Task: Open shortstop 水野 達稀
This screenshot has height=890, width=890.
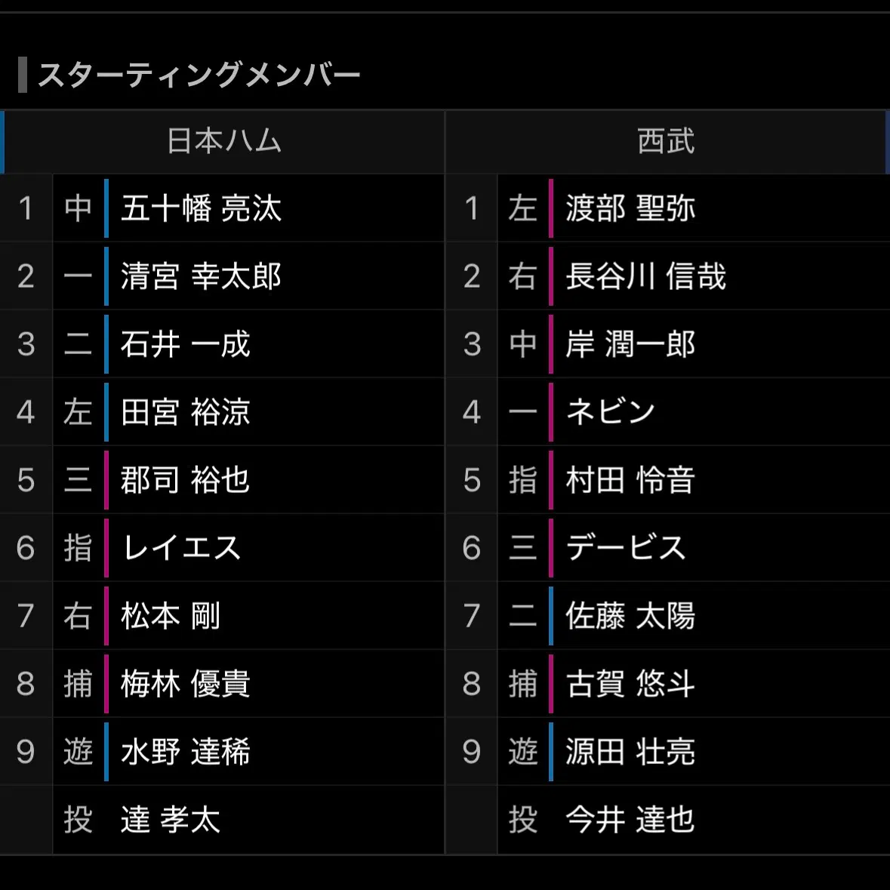Action: 185,752
